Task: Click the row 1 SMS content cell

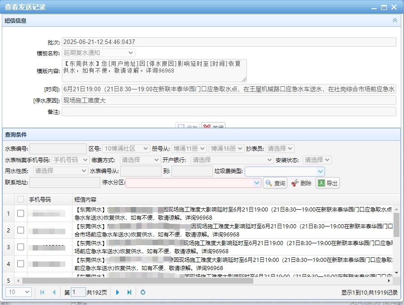Action: (232, 213)
